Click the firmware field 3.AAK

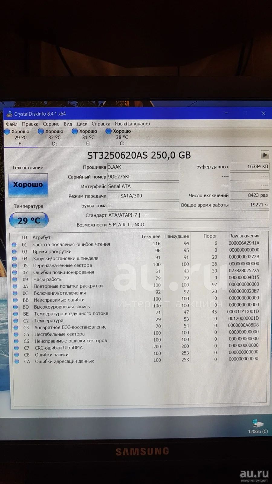[143, 167]
